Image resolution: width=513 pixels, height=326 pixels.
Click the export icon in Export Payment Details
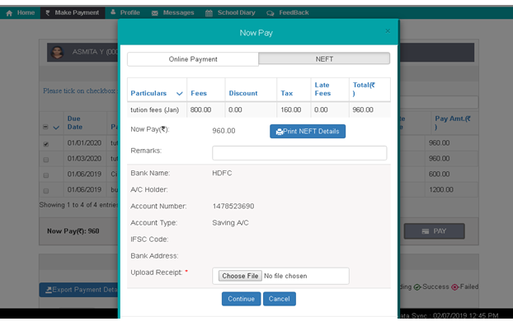(x=49, y=290)
